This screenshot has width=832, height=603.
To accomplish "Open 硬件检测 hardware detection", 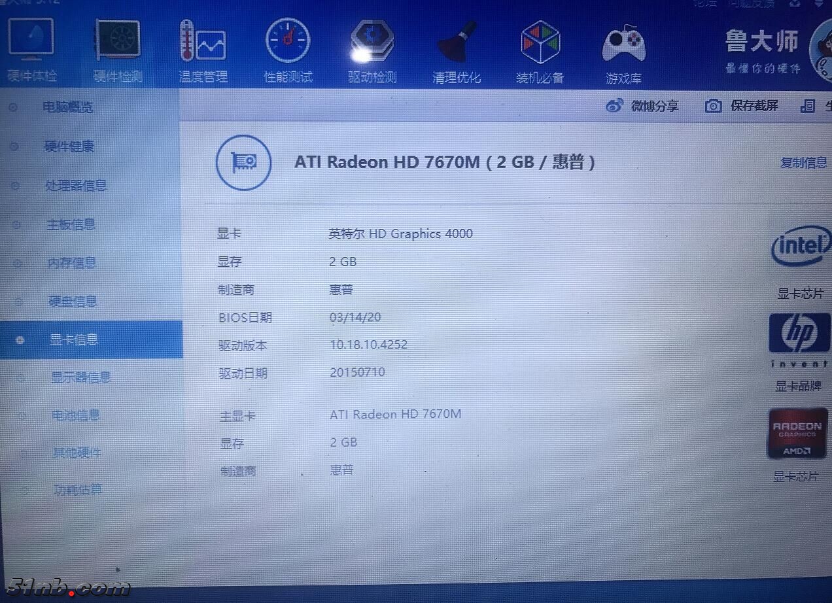I will pos(118,51).
